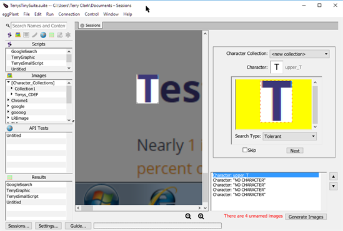The width and height of the screenshot is (343, 231).
Task: Open the eggPlant menu
Action: (11, 14)
